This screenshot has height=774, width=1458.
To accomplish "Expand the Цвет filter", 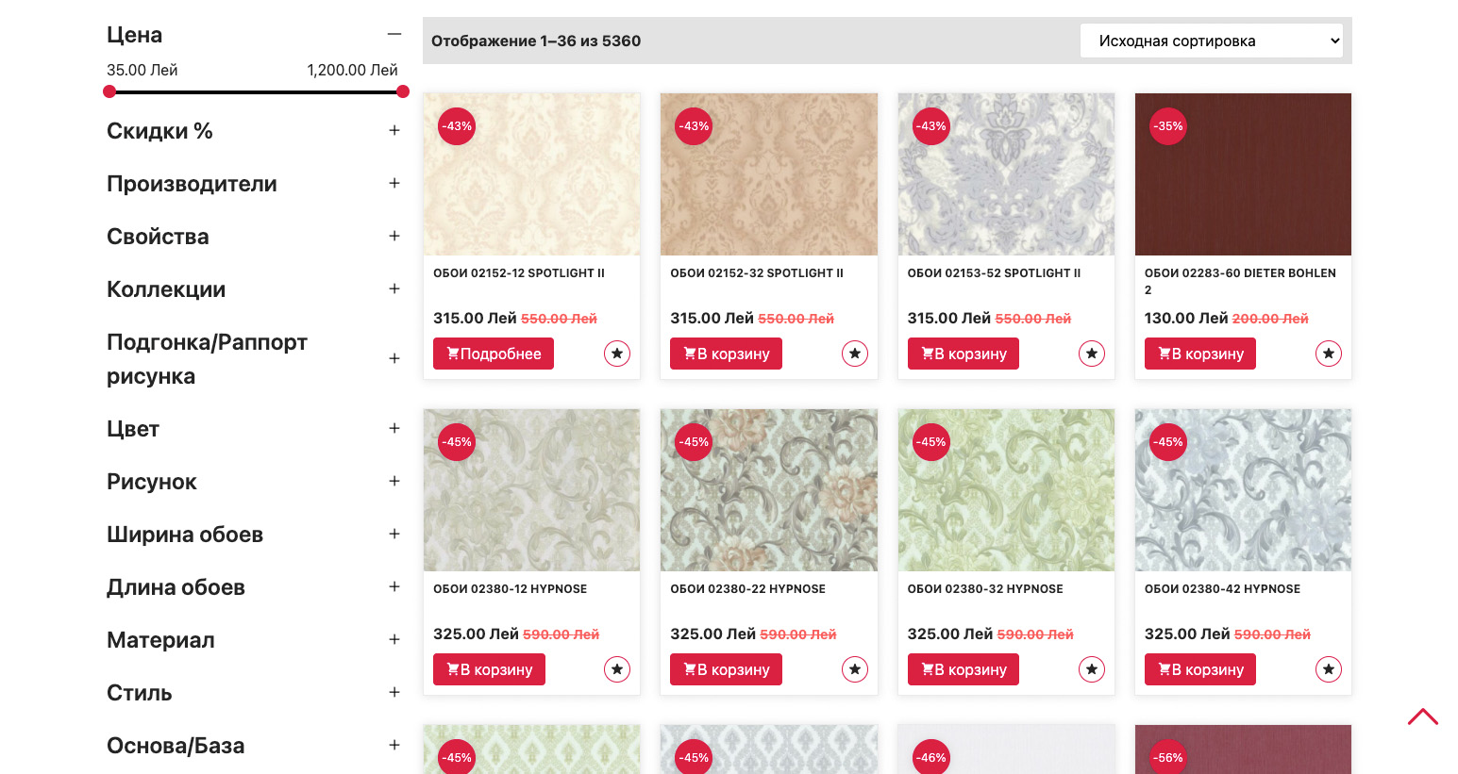I will [x=394, y=429].
